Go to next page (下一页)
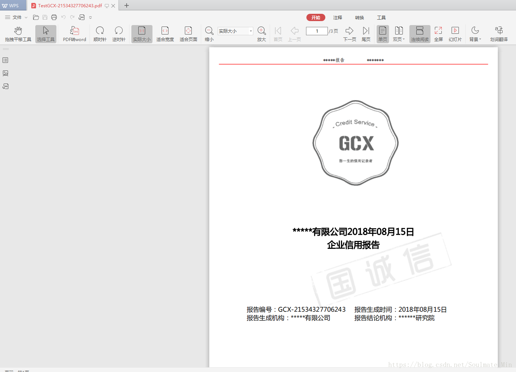 349,34
